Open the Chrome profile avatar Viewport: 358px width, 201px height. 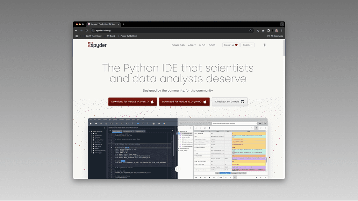(277, 30)
